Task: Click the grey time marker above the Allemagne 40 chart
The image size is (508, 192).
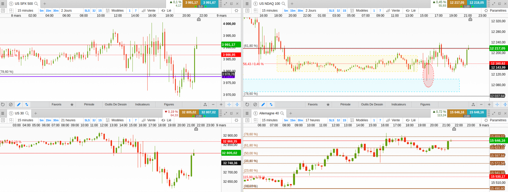Action: point(454,129)
